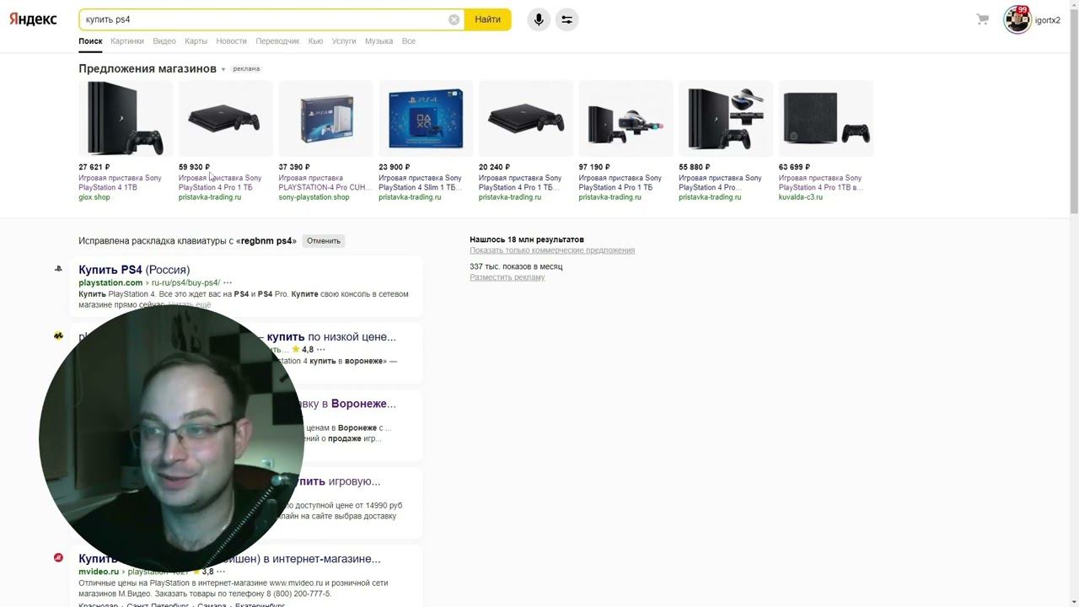1079x607 pixels.
Task: Expand the Предложения магазинов dropdown arrow
Action: tap(223, 69)
